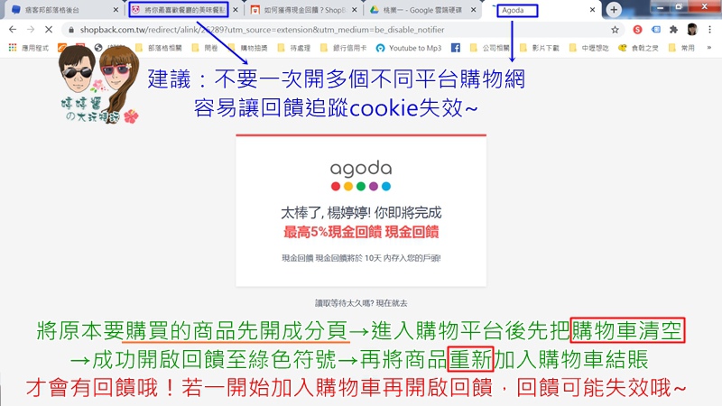The width and height of the screenshot is (722, 406).
Task: Open the Youtube to Mp3 bookmark
Action: (409, 48)
